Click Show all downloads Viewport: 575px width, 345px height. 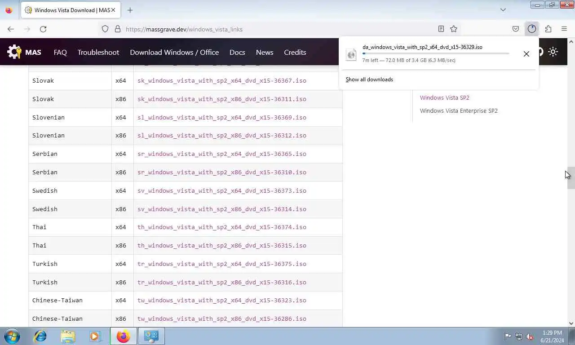[x=369, y=80]
